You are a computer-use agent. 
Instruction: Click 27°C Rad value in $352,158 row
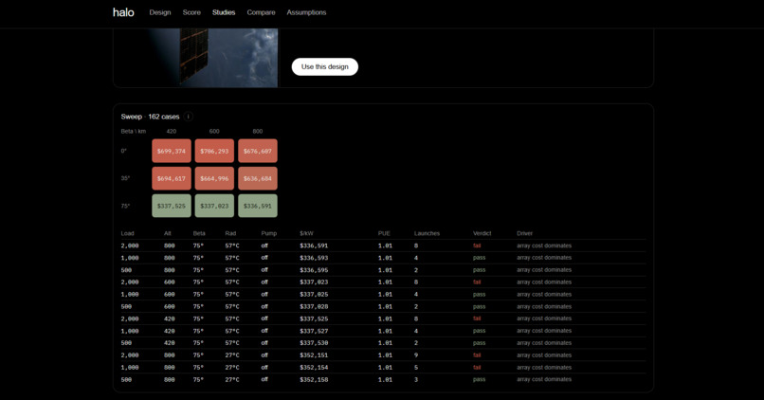point(232,379)
